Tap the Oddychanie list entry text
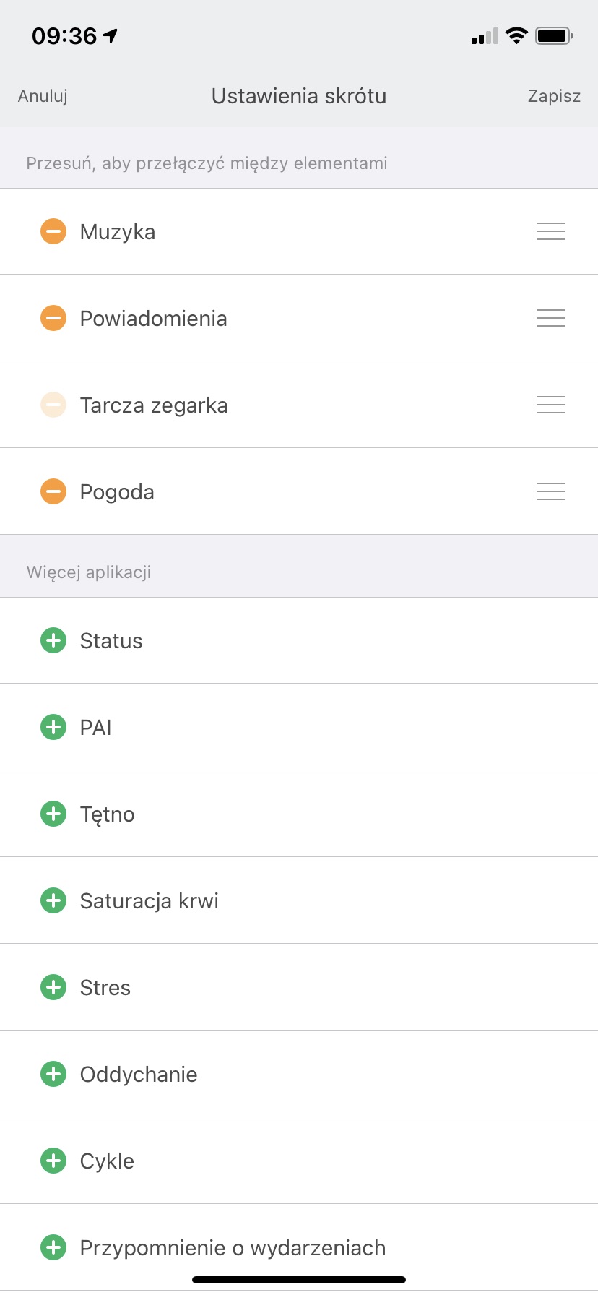This screenshot has width=598, height=1295. coord(139,1075)
